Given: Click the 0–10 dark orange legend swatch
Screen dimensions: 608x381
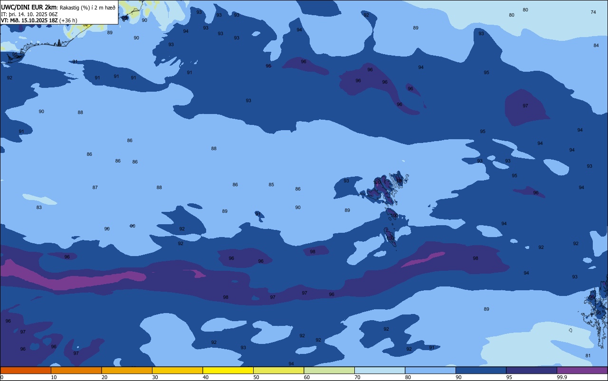Looking at the screenshot, I should (x=26, y=370).
